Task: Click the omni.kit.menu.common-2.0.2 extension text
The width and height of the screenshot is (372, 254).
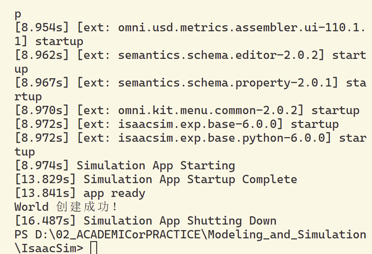Action: point(208,110)
